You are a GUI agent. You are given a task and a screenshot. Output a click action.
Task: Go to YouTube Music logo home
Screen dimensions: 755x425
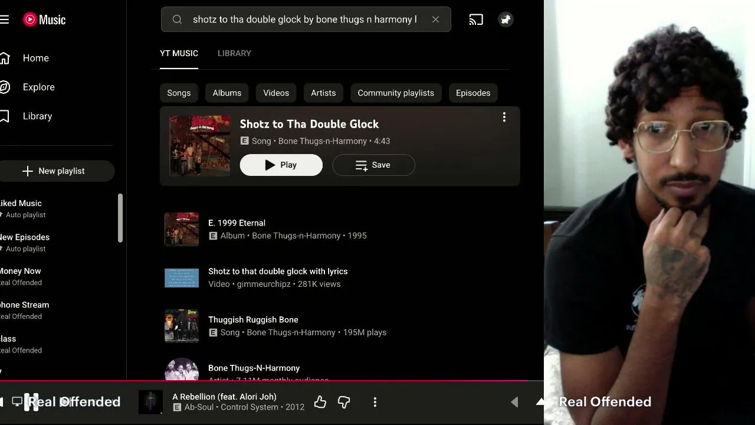(44, 19)
